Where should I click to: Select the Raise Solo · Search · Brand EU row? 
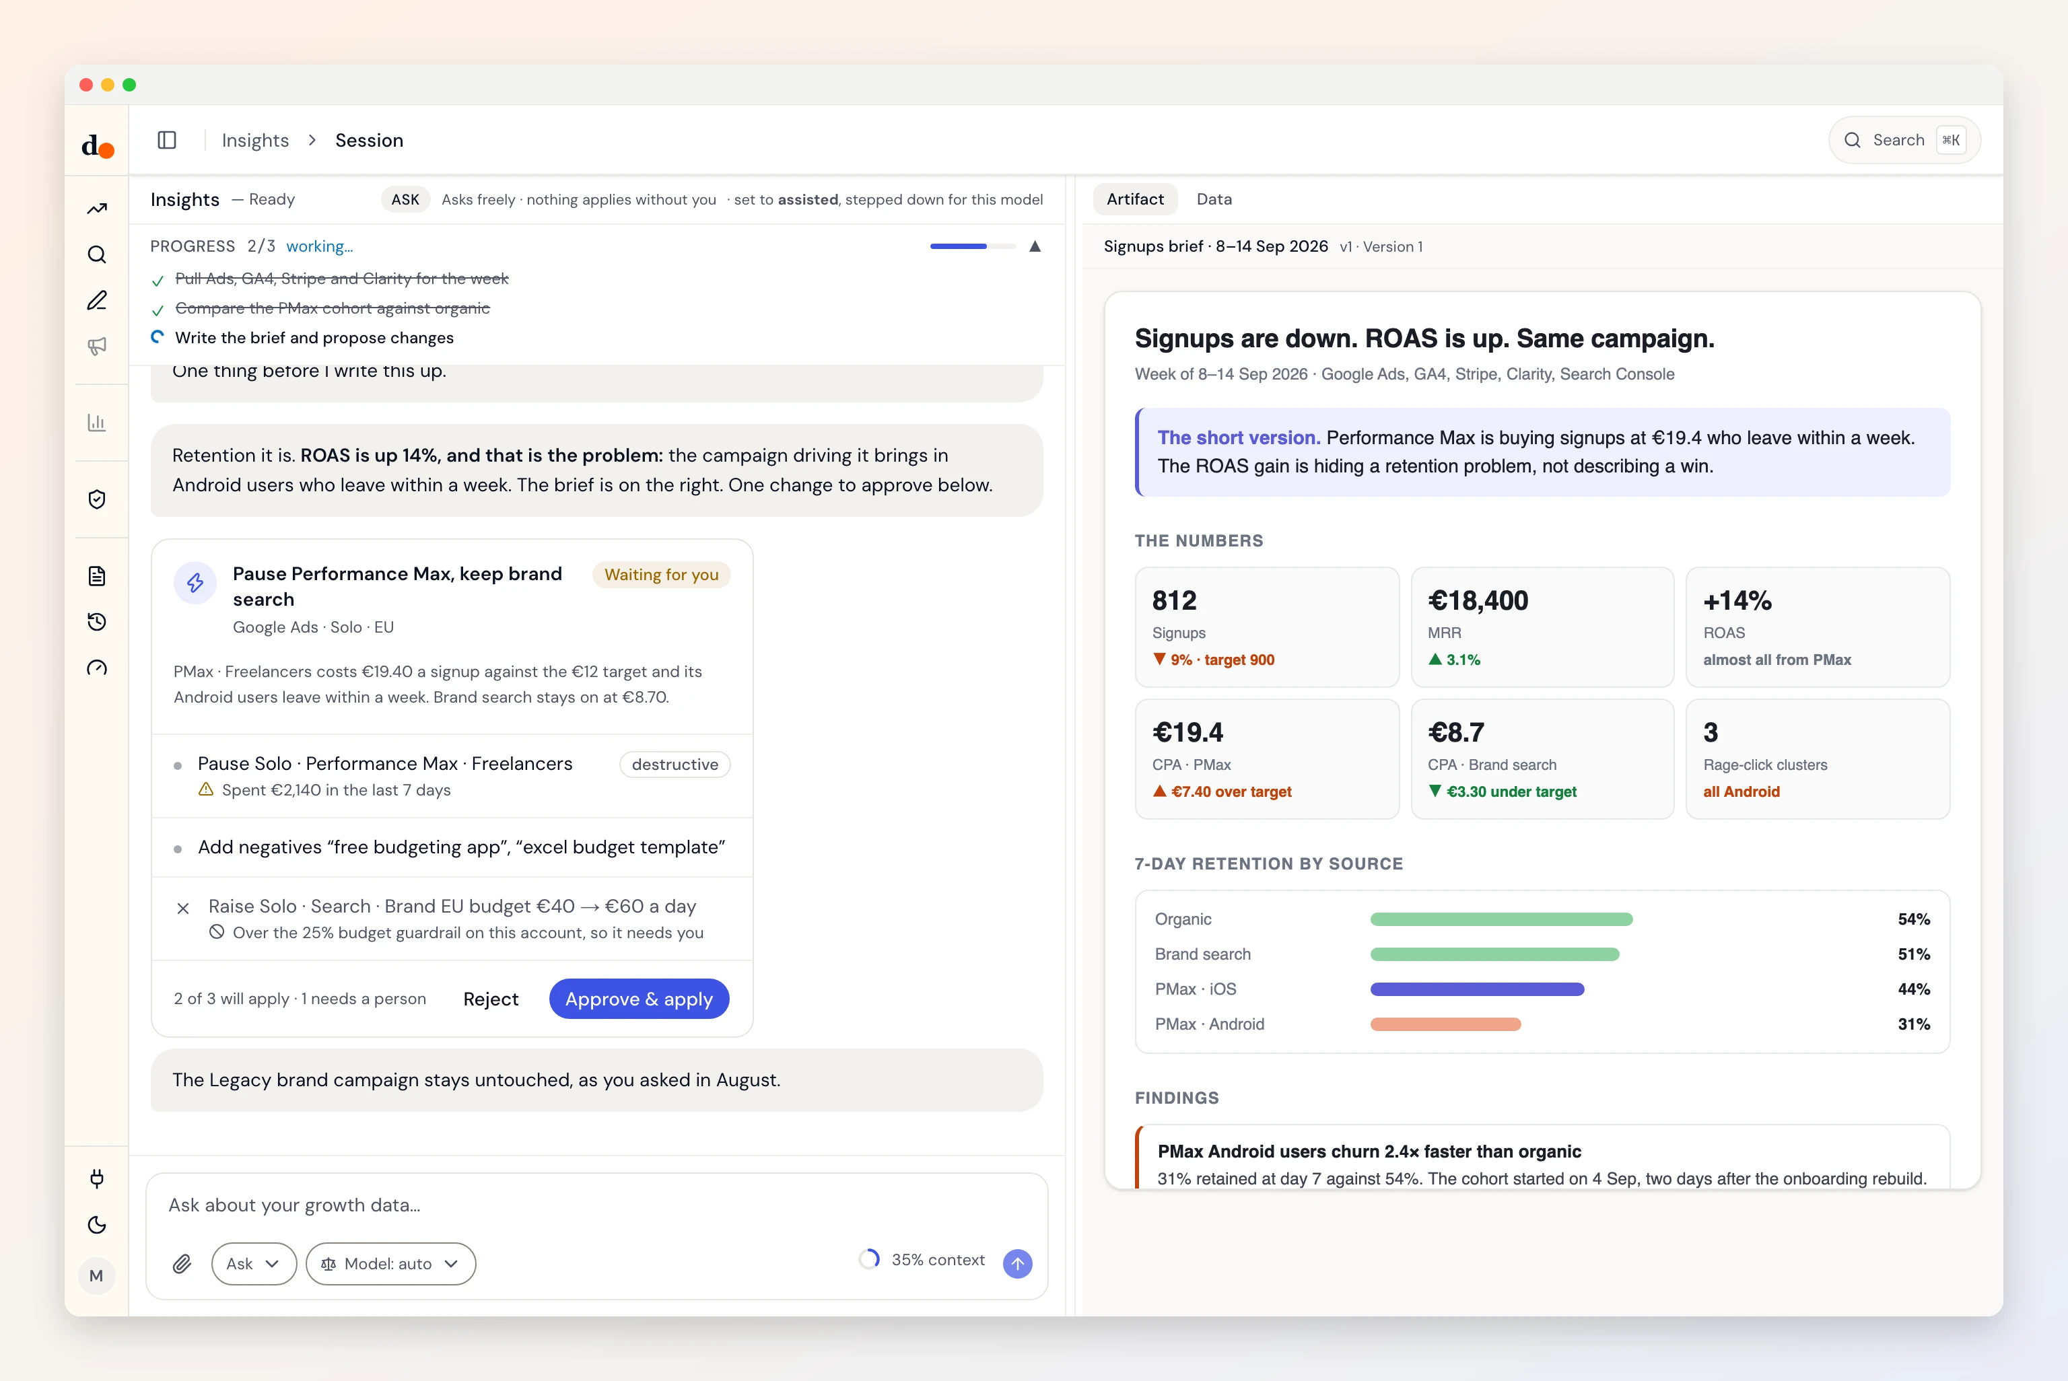tap(452, 919)
